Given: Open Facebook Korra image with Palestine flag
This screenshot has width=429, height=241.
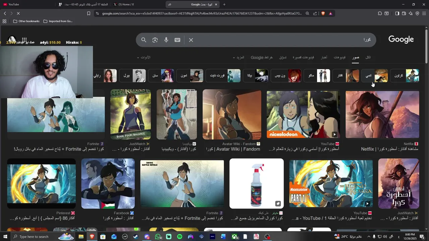Looking at the screenshot, I should [108, 183].
